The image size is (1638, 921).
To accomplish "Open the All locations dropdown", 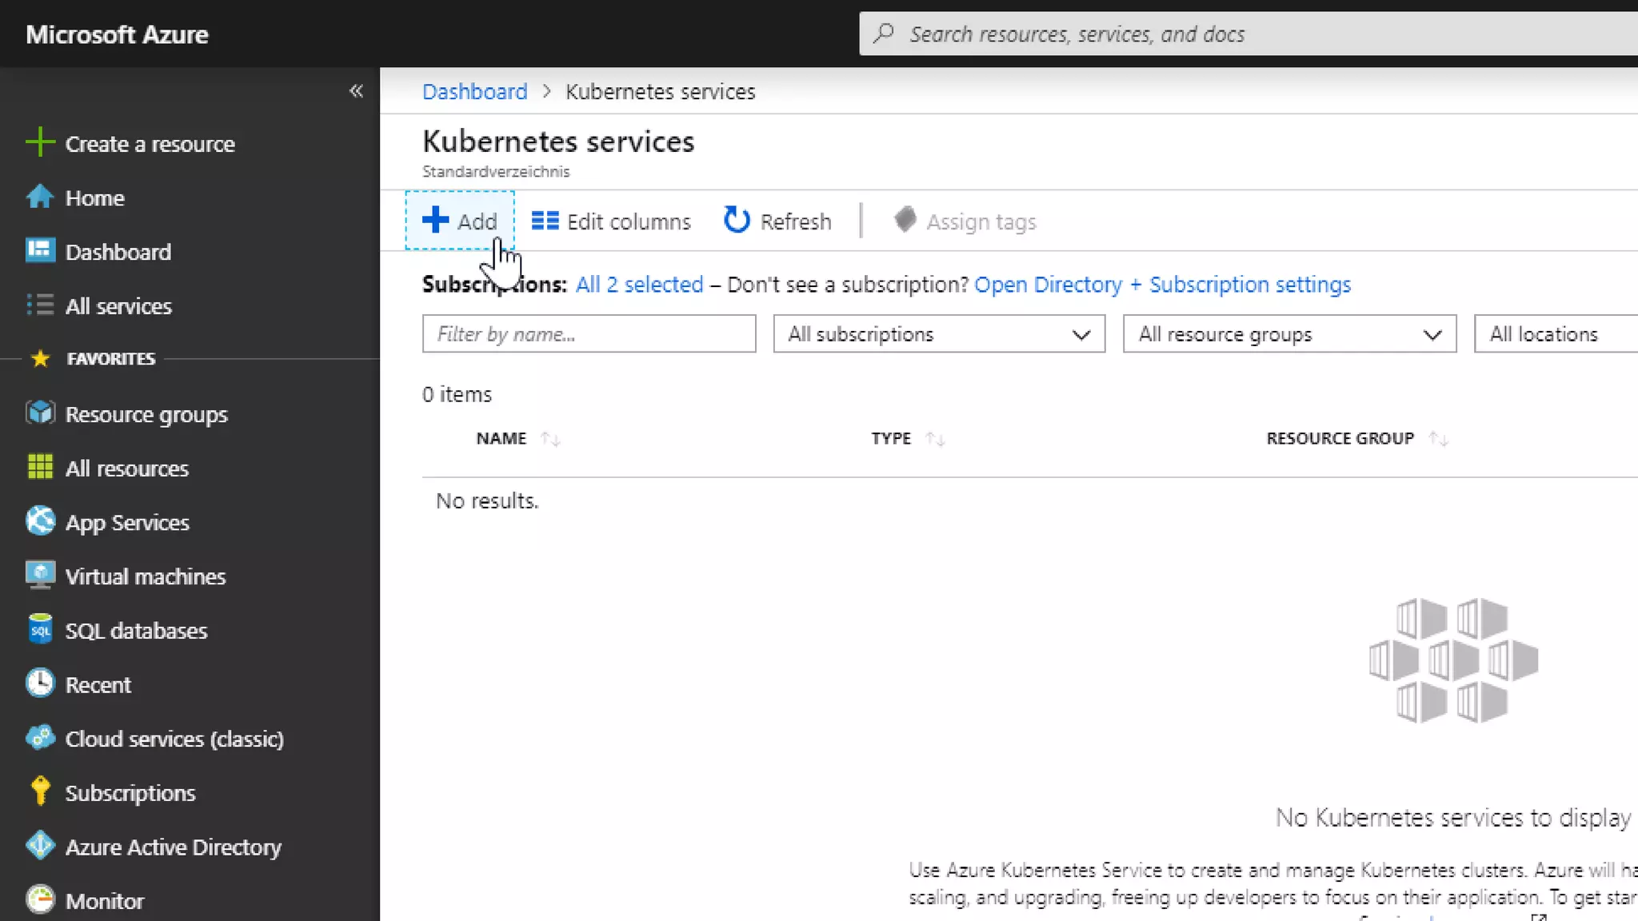I will 1555,334.
